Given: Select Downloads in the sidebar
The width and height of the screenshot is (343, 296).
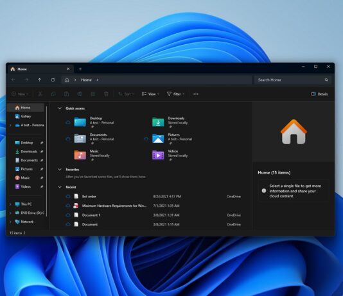Looking at the screenshot, I should (26, 151).
